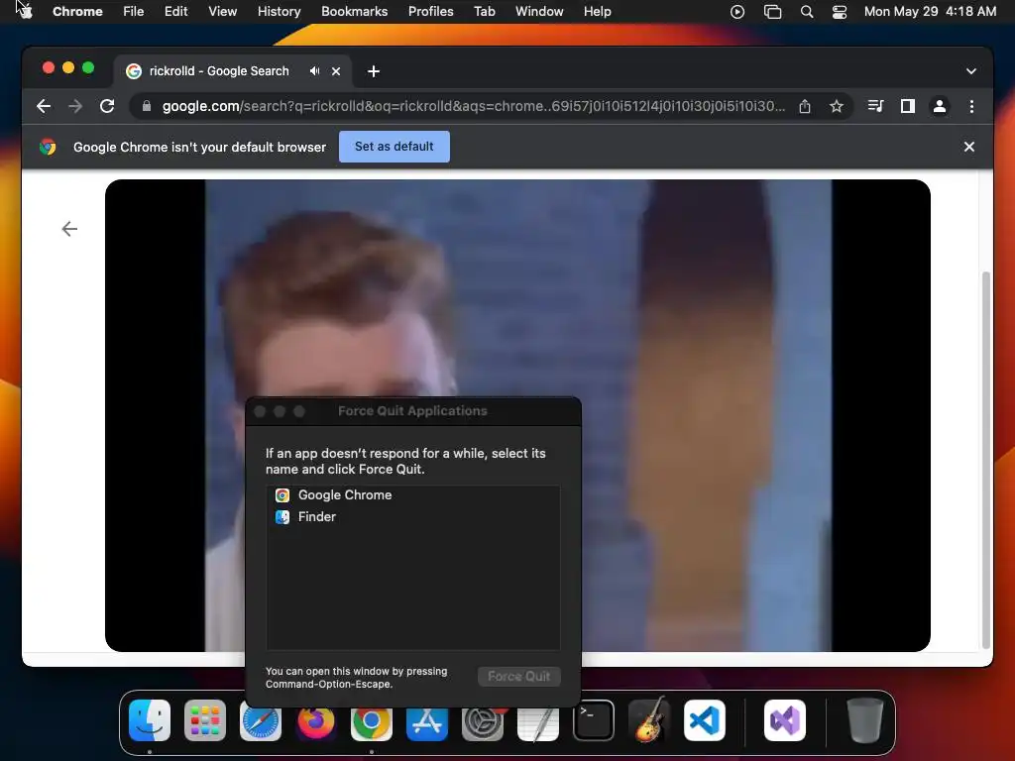Open a new tab with plus button

374,71
